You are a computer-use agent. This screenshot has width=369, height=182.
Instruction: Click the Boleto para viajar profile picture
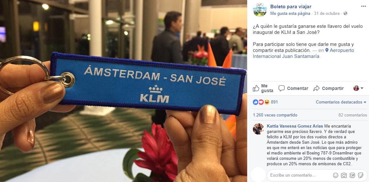[x=260, y=10]
